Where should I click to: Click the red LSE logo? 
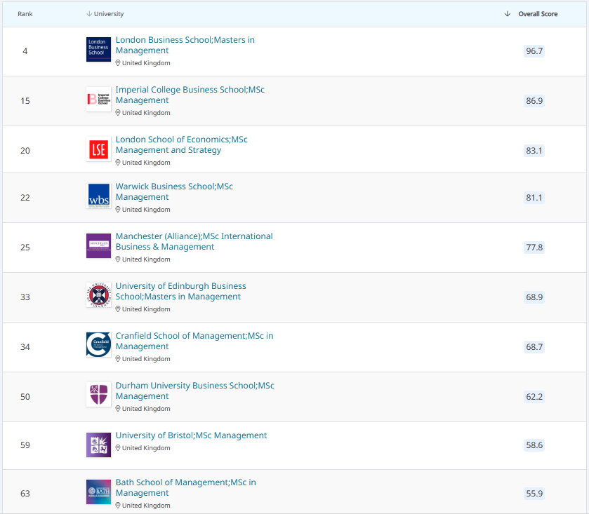pyautogui.click(x=98, y=149)
